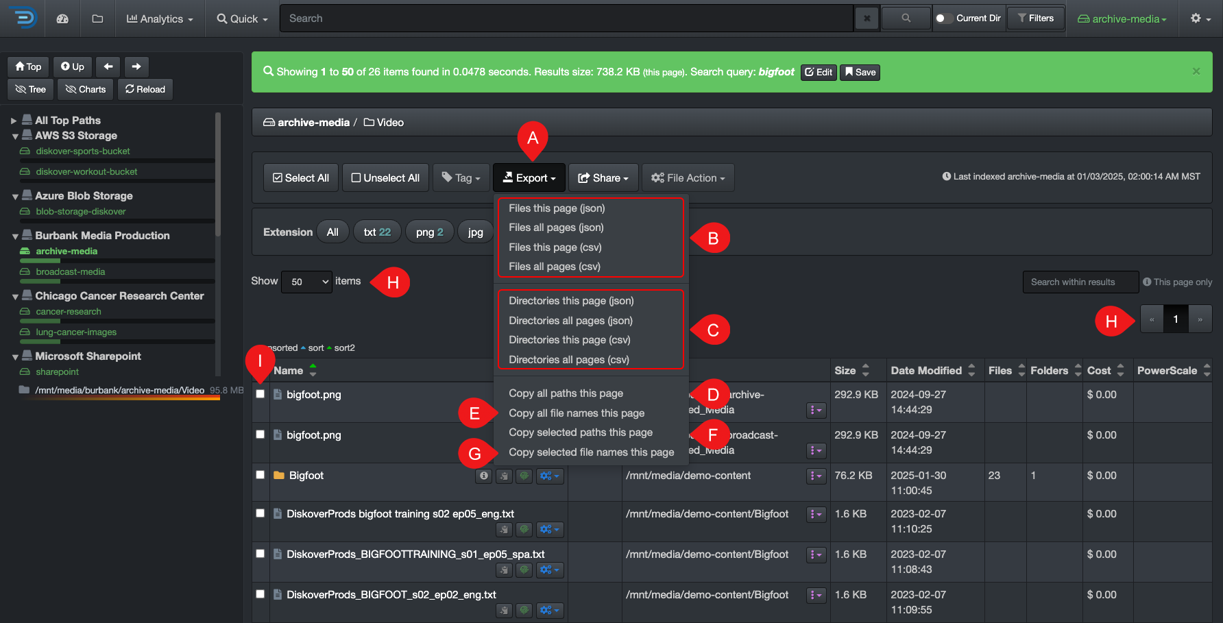The width and height of the screenshot is (1223, 623).
Task: Open the Share dropdown
Action: 603,178
